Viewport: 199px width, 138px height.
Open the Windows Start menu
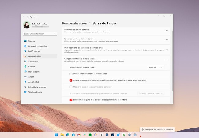[x=56, y=135]
